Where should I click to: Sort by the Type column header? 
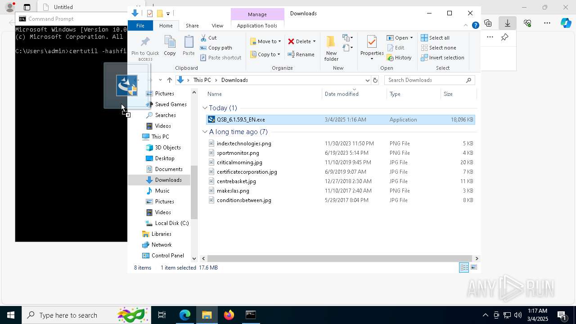414,94
